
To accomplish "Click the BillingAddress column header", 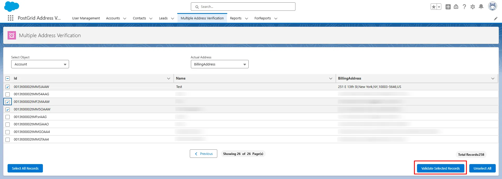I will point(350,78).
